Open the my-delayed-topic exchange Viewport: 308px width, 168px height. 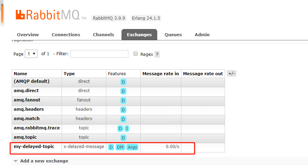click(x=34, y=147)
